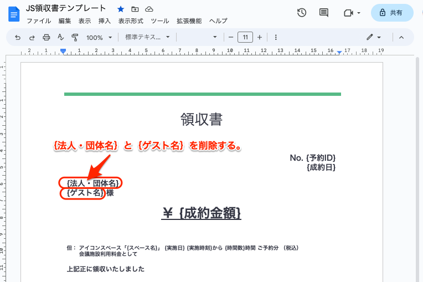Open the editing mode pencil dropdown
The image size is (423, 282).
pyautogui.click(x=374, y=37)
